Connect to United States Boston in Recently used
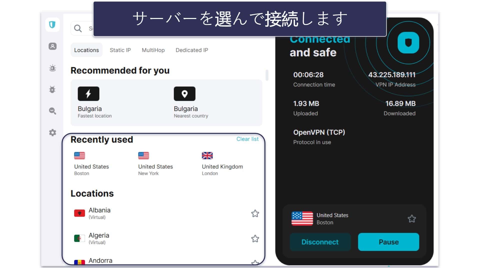479x268 pixels. (91, 164)
